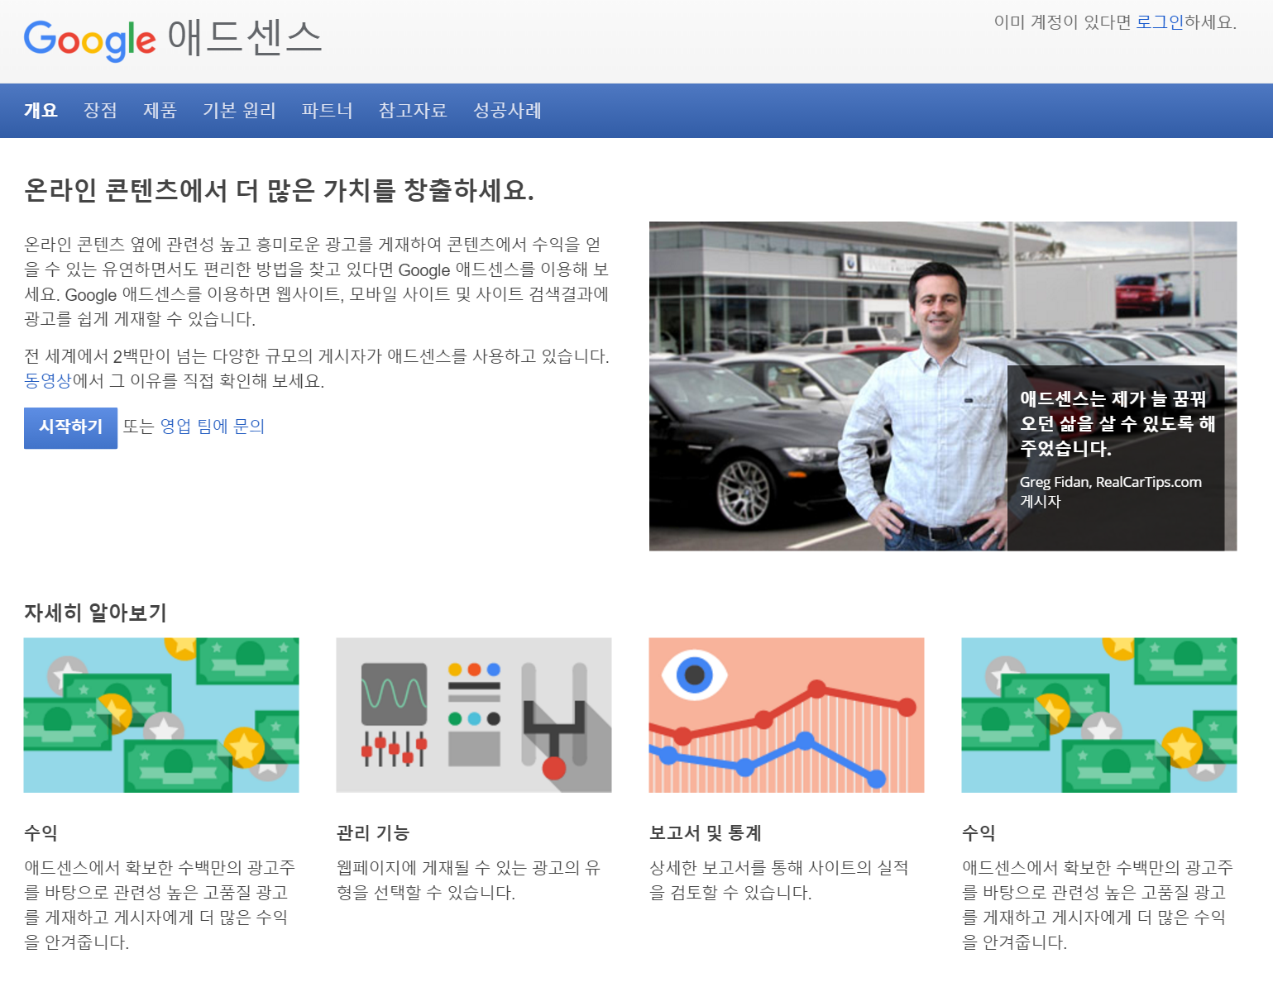Click the 자세히 알아보기 section heading
The height and width of the screenshot is (987, 1273).
click(x=95, y=613)
